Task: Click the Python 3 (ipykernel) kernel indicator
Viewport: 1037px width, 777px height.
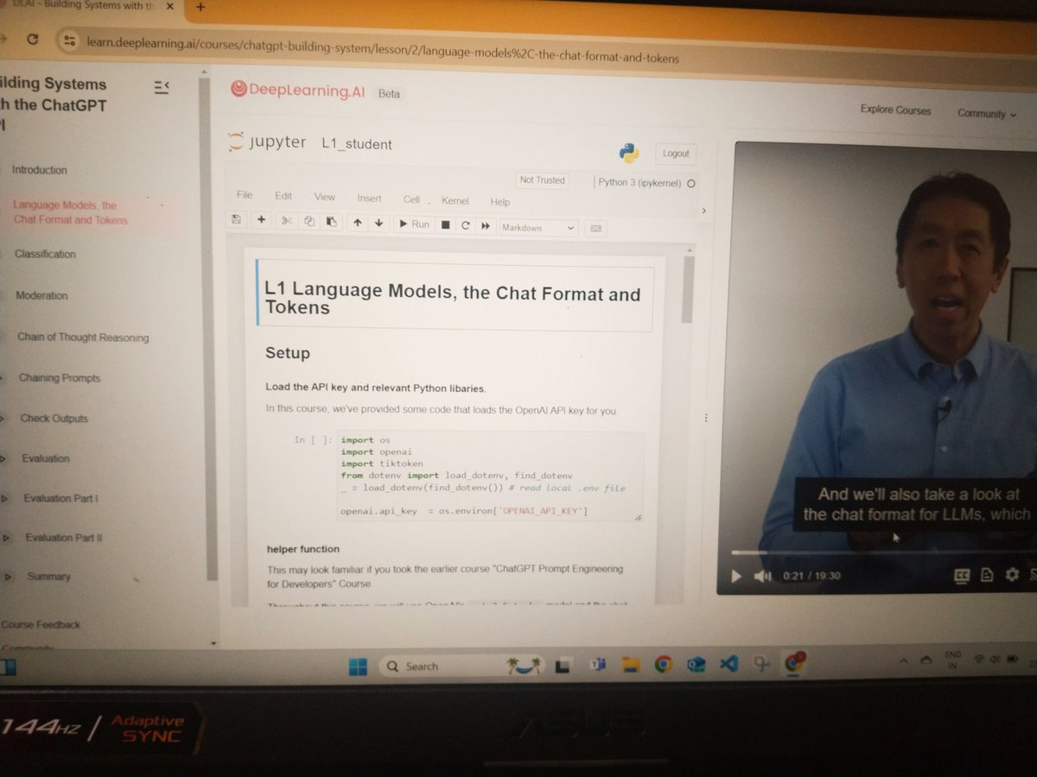Action: (x=646, y=183)
